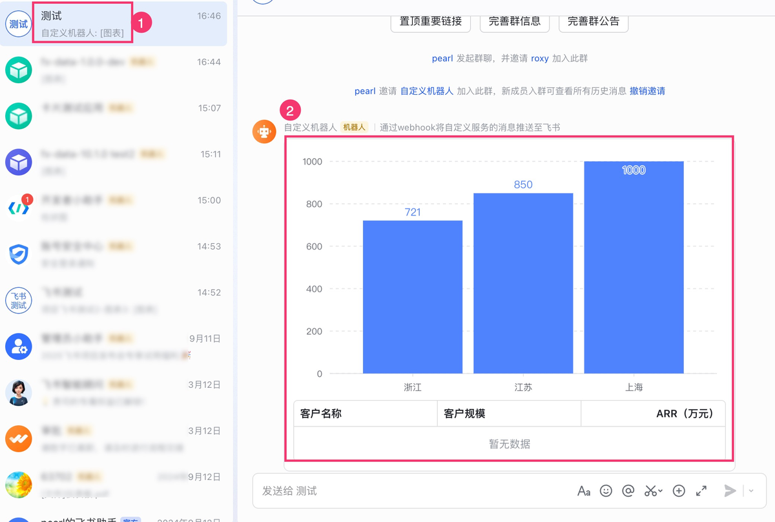Click the plus icon for more message options
The height and width of the screenshot is (522, 775).
(x=679, y=490)
